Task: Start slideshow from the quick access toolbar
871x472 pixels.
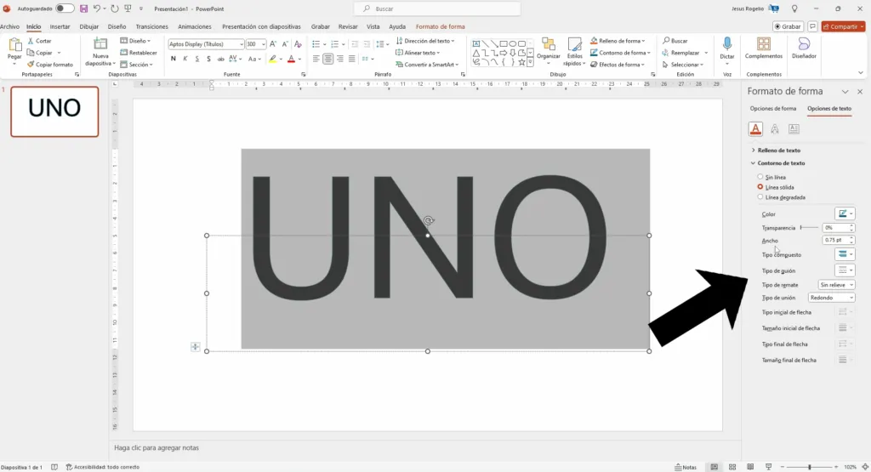Action: [x=128, y=9]
